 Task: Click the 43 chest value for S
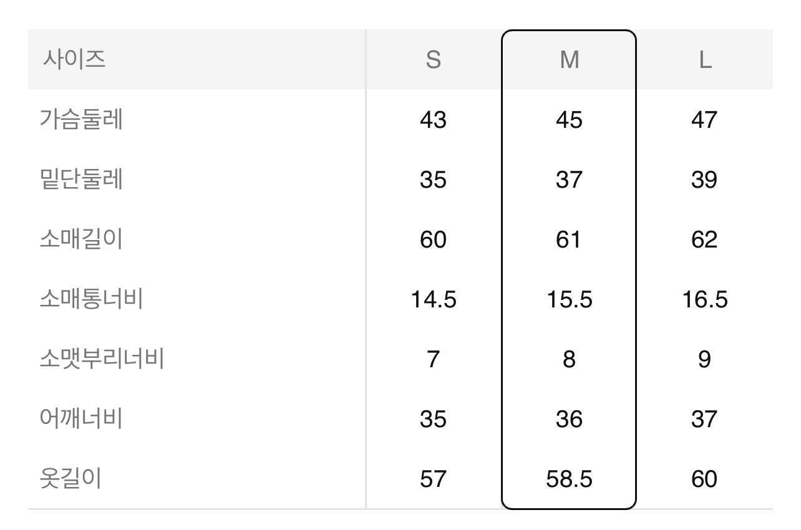pyautogui.click(x=433, y=120)
